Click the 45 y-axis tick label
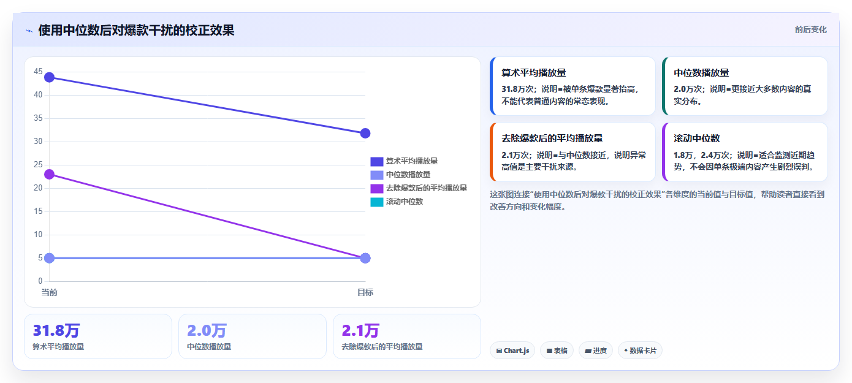The image size is (852, 383). 39,72
